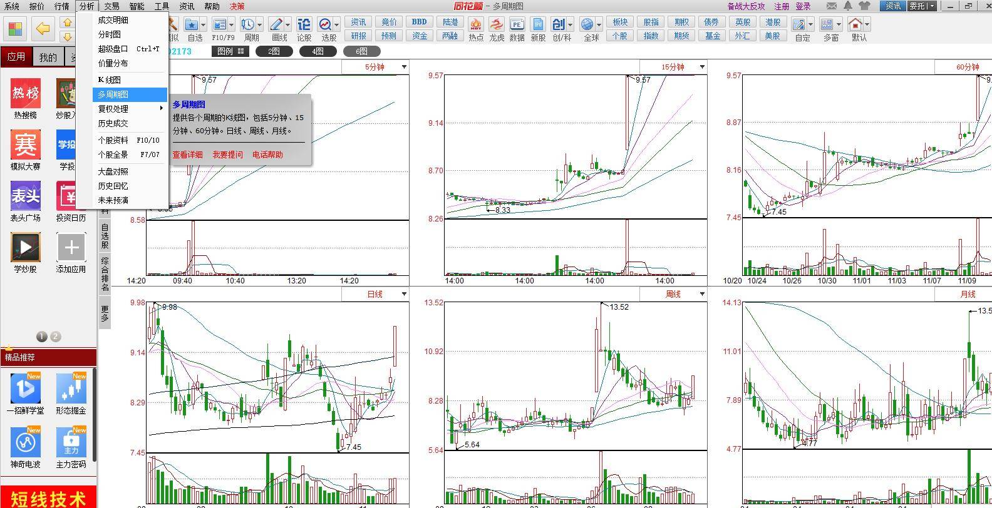Open the 创/科 board icon
This screenshot has width=992, height=508.
558,25
